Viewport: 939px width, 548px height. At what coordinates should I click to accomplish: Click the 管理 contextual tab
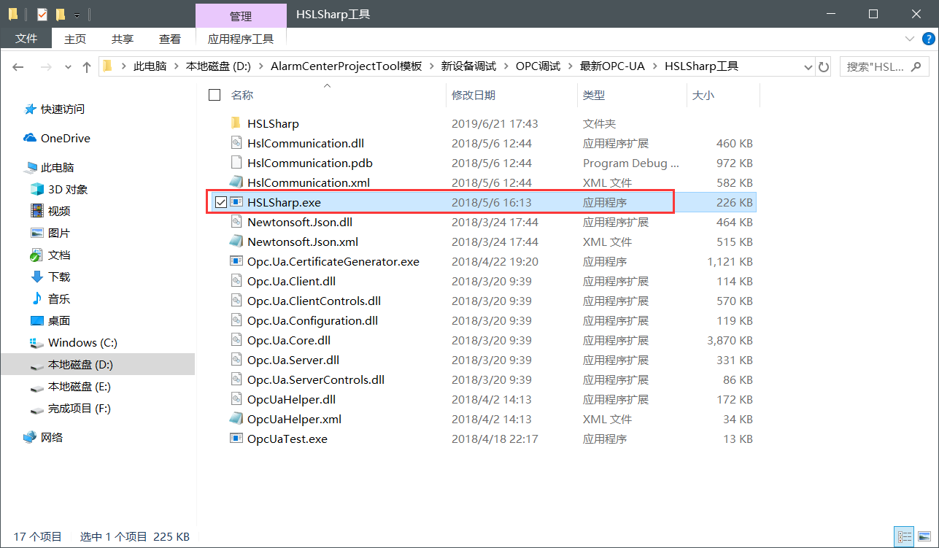[241, 16]
